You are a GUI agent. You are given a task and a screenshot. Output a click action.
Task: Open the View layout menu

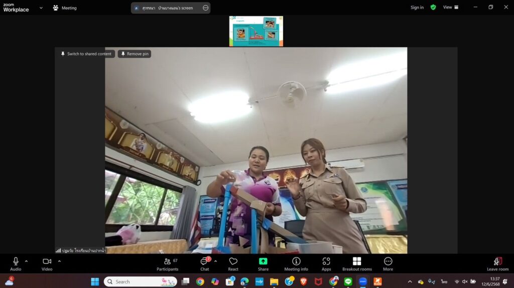tap(451, 7)
